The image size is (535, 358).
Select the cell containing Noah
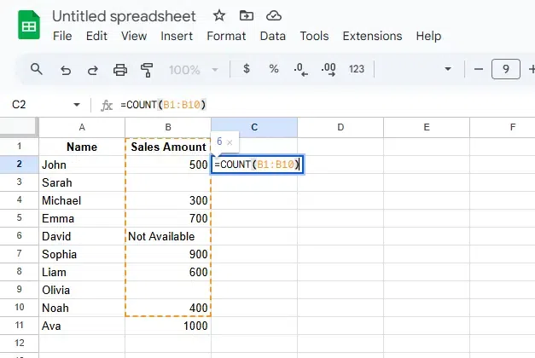point(82,308)
